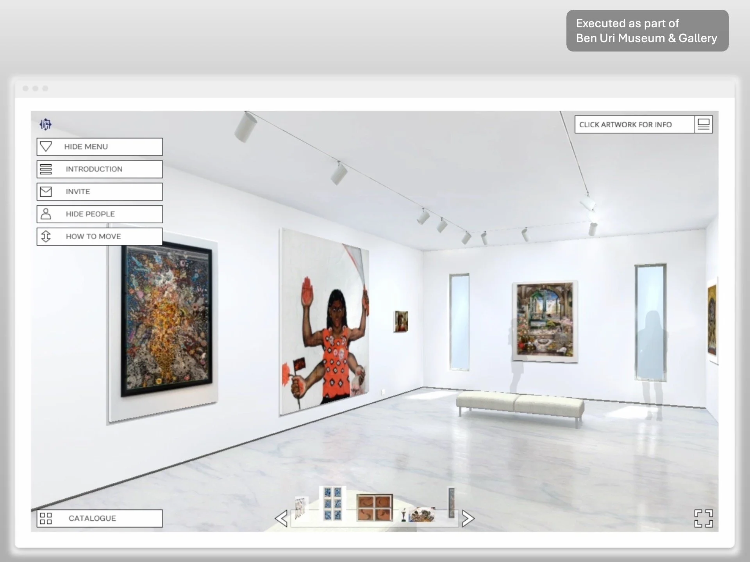The width and height of the screenshot is (750, 562).
Task: Click the architectural collage painting on back wall
Action: click(545, 320)
